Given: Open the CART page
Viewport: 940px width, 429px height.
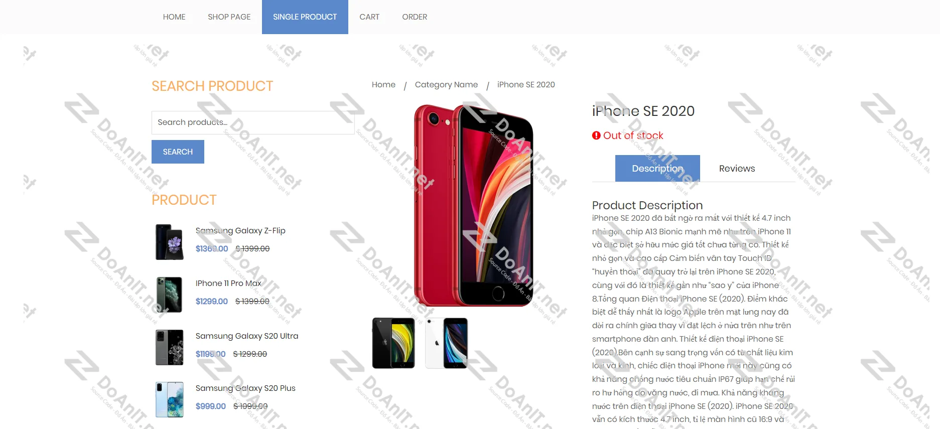Looking at the screenshot, I should click(369, 17).
